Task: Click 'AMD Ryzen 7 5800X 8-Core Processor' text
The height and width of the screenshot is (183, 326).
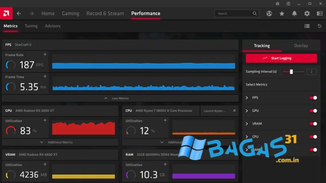Action: pyautogui.click(x=164, y=111)
